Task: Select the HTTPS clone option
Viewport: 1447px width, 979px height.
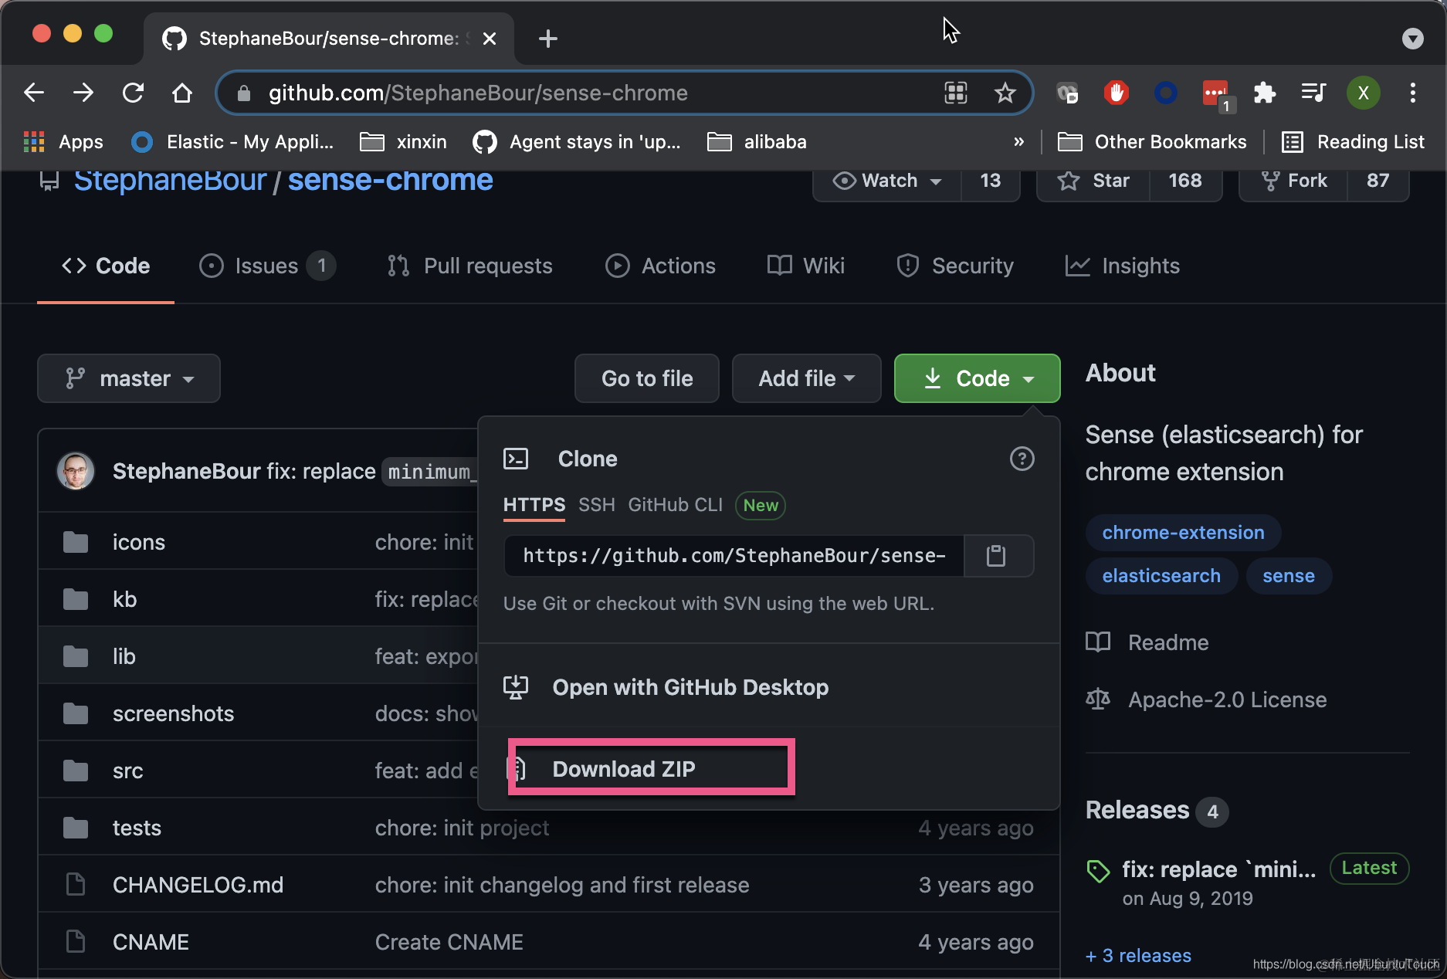Action: tap(534, 505)
